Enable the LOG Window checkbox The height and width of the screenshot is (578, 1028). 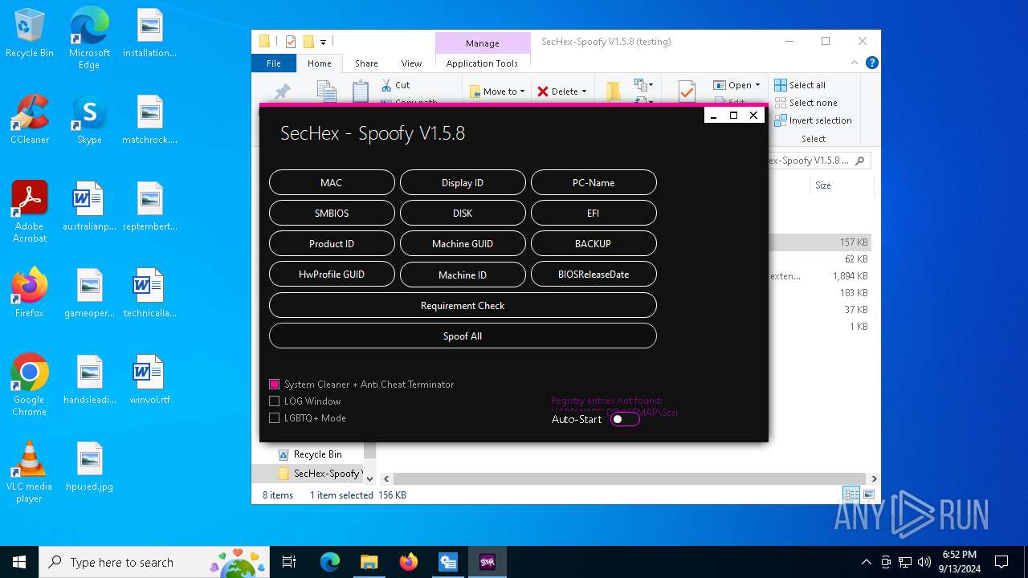(x=275, y=401)
